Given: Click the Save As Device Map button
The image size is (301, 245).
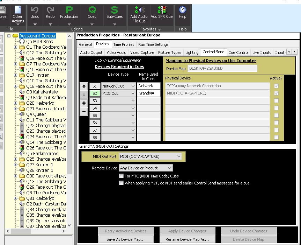Looking at the screenshot, I should (126, 239).
